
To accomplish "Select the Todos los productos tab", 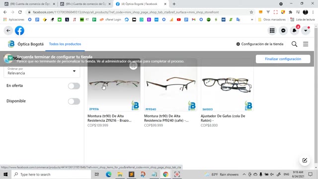I will coord(65,44).
